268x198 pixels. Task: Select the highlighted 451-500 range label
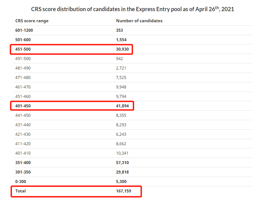[x=23, y=49]
